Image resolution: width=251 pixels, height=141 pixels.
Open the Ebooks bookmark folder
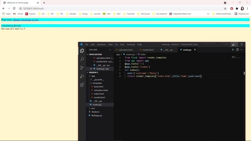coord(71,14)
